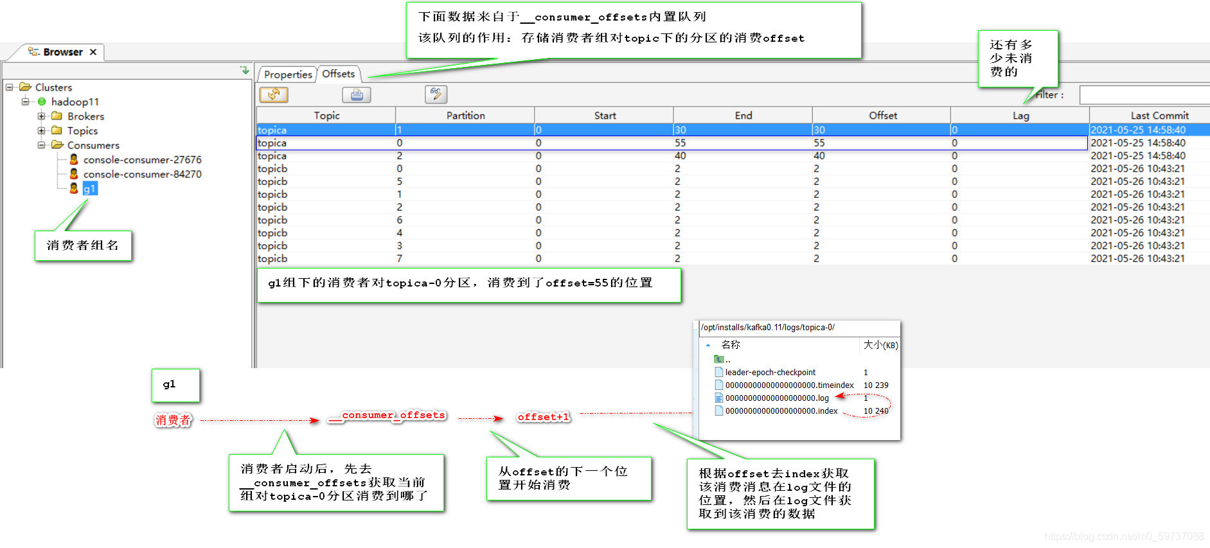Screen dimensions: 1210x548
Task: Click the green status dot beside hadoop11
Action: tap(42, 102)
